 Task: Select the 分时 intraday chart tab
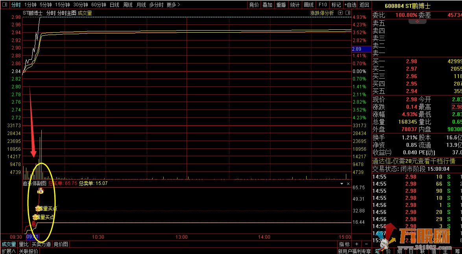16,5
